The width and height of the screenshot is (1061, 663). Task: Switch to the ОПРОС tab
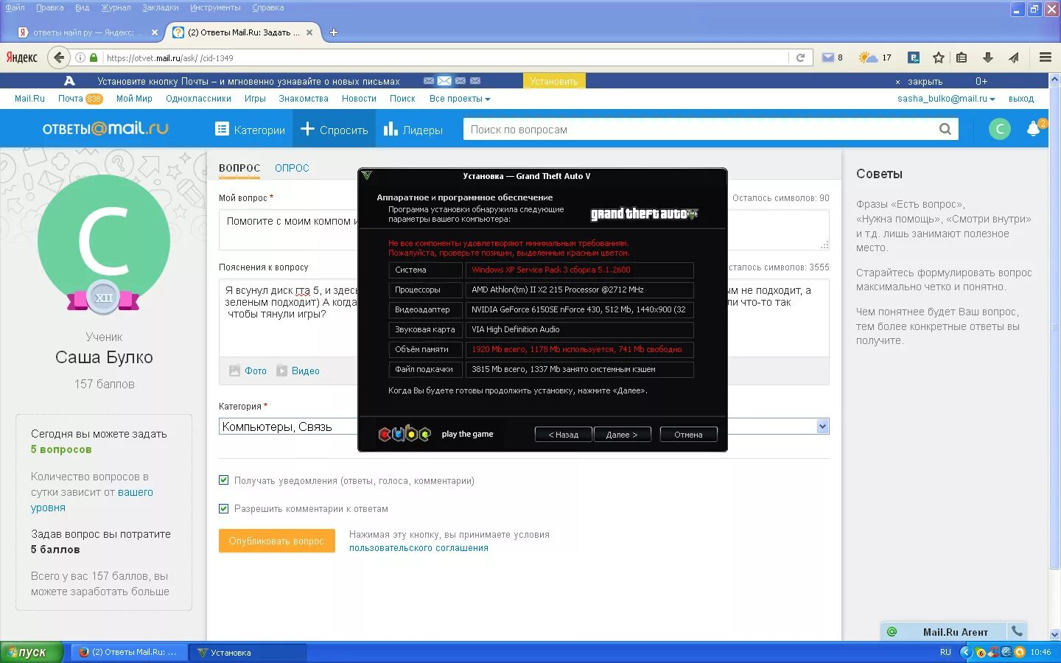[292, 168]
